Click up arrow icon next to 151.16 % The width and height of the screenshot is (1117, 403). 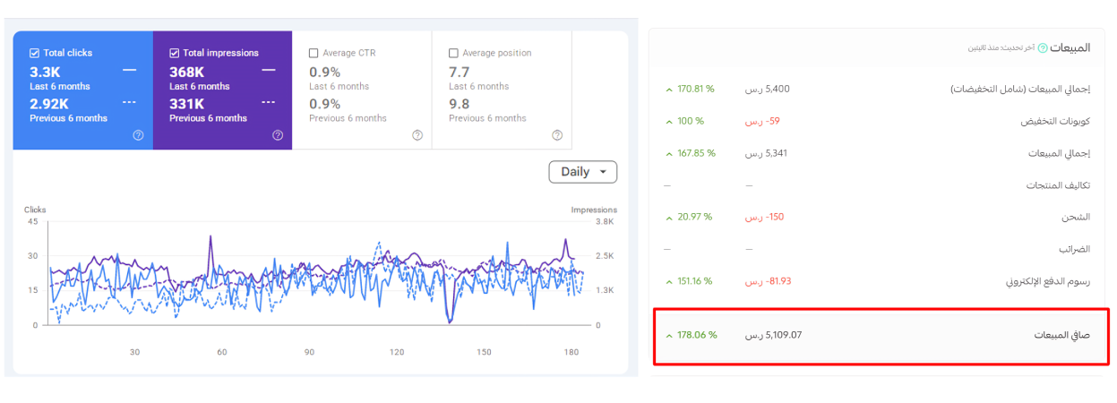coord(669,281)
